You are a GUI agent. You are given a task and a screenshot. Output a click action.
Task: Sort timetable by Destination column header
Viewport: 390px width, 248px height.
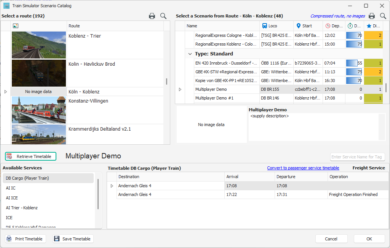coord(170,177)
